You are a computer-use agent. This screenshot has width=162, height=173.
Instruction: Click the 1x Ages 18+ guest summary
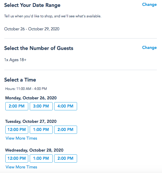pos(15,60)
